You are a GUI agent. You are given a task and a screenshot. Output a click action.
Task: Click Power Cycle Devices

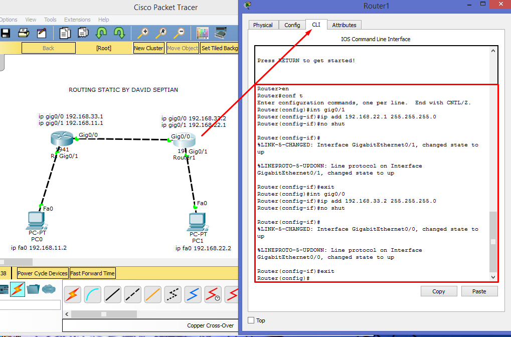coord(42,273)
